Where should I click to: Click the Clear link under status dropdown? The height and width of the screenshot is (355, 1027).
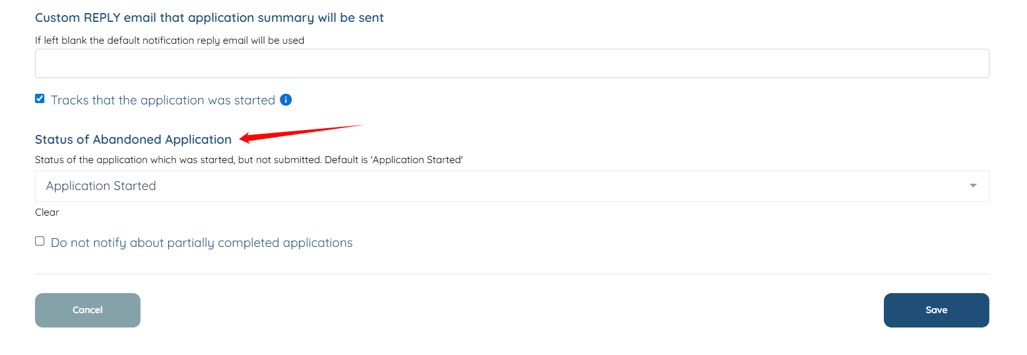click(47, 212)
